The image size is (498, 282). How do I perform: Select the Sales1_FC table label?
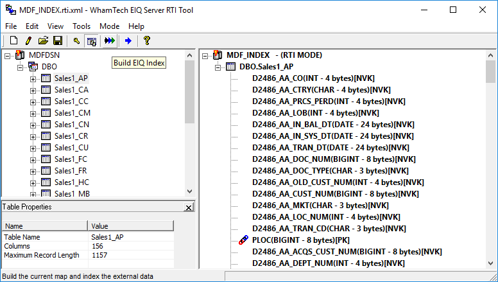tap(71, 159)
